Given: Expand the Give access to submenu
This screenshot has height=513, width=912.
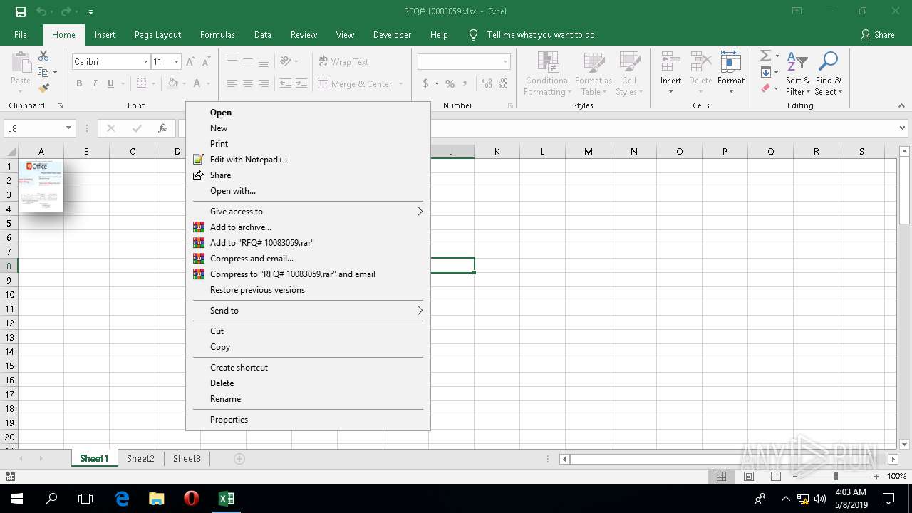Looking at the screenshot, I should click(308, 212).
